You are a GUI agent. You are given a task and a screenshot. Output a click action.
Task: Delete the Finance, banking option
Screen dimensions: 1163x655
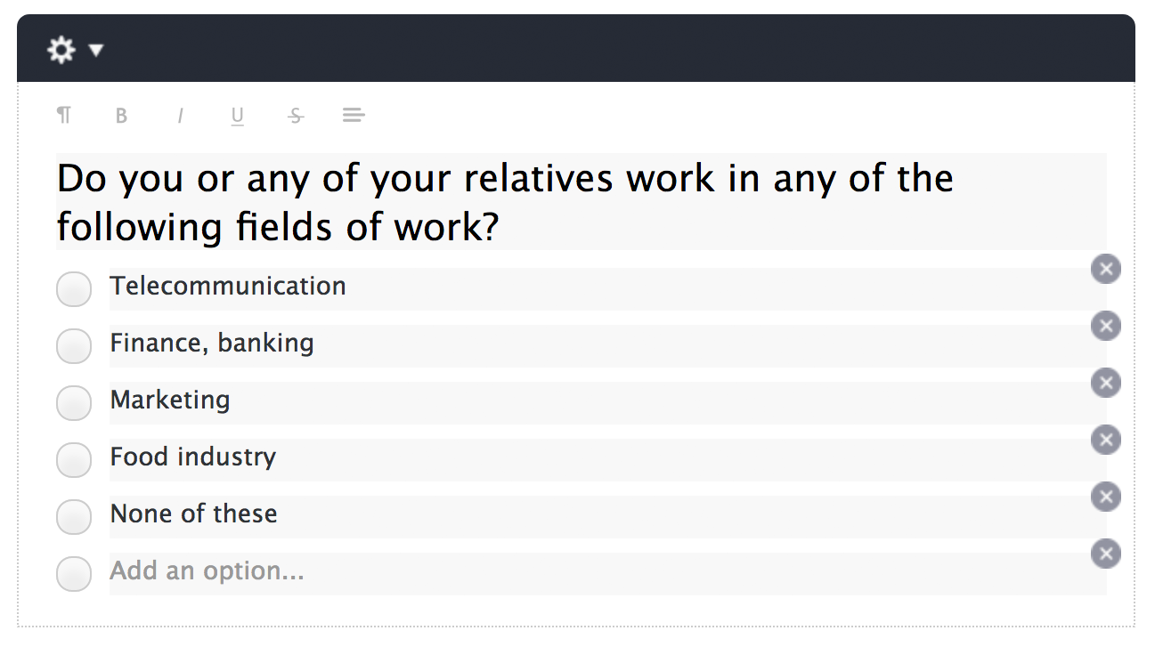click(x=1106, y=326)
